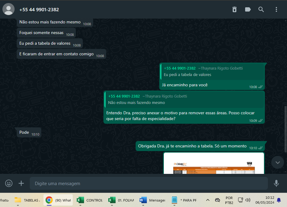Select message 'Obrigada Dra. já te encaminho a tabela'

[200, 146]
